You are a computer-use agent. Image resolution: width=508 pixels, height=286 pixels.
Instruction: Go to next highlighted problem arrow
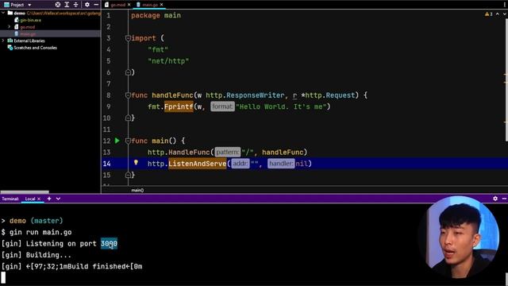[505, 14]
